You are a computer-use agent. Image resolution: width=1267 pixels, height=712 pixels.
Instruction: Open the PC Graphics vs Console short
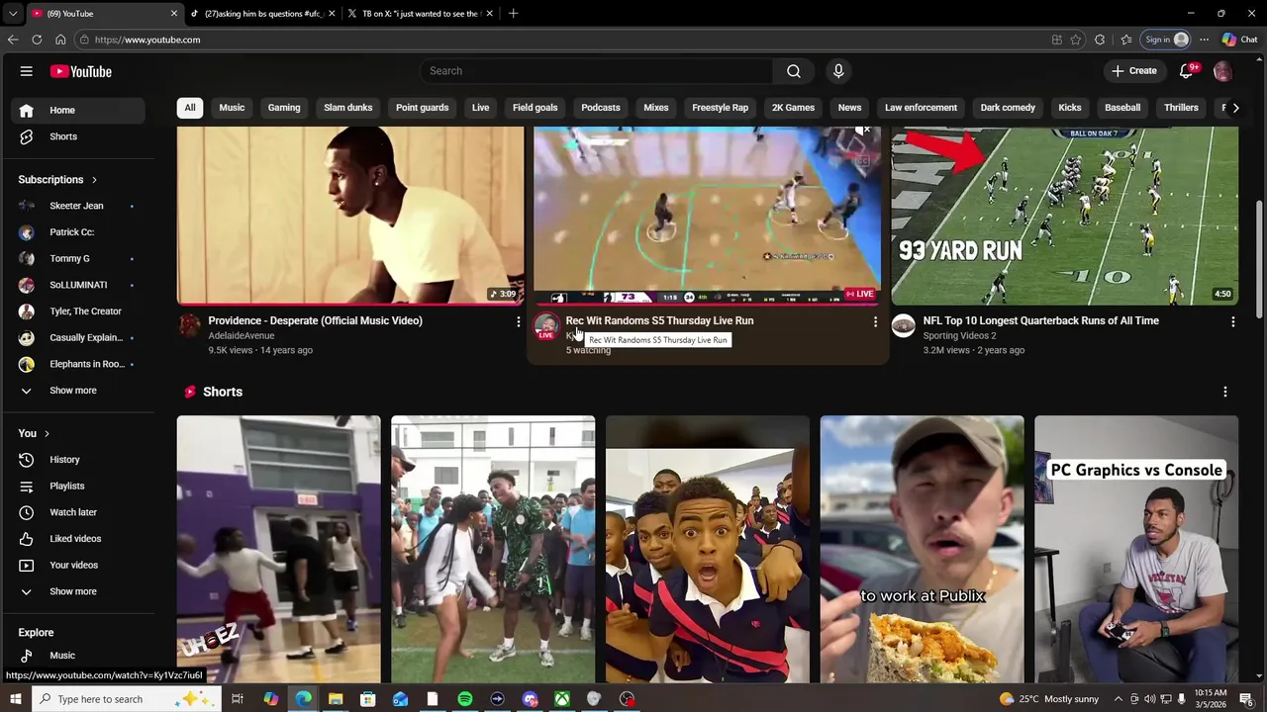[x=1136, y=549]
